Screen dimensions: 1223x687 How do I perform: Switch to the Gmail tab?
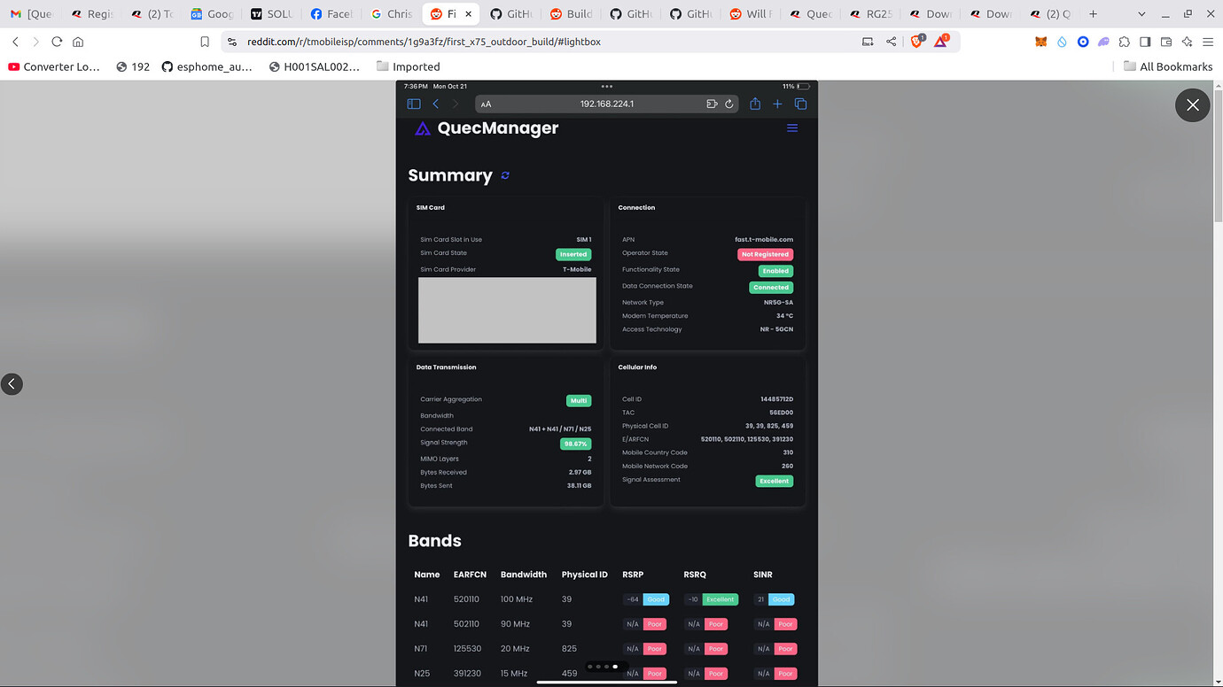coord(31,13)
